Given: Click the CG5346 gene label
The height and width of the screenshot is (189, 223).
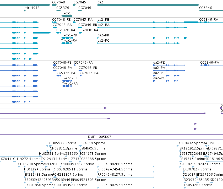Looking at the screenshot, I should point(205,8).
